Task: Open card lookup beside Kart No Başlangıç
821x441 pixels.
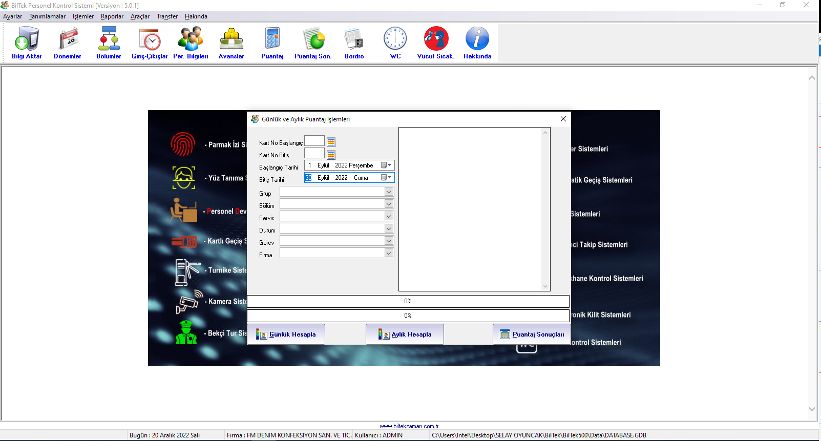Action: 331,142
